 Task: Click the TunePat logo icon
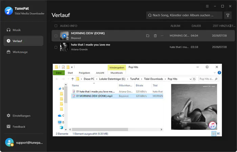coord(9,11)
